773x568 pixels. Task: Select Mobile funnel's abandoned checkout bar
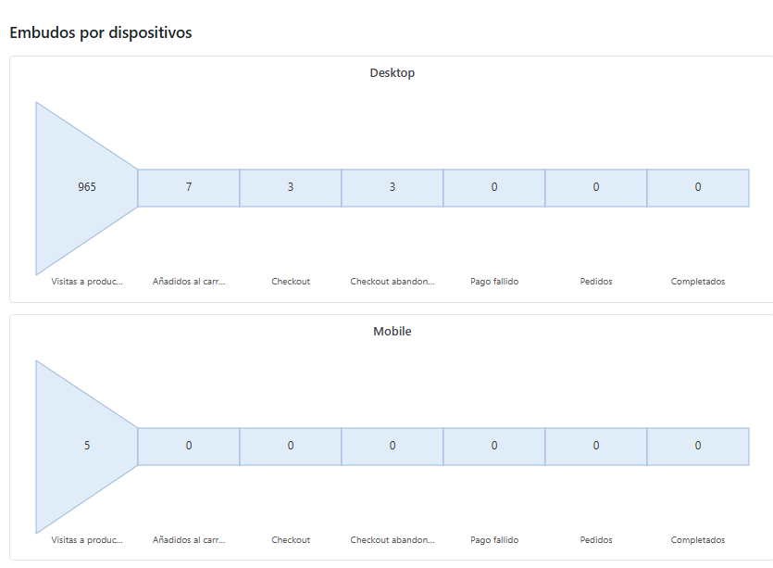(393, 446)
